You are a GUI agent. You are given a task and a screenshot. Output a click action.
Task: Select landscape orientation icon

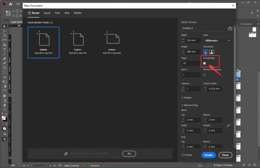coord(212,52)
